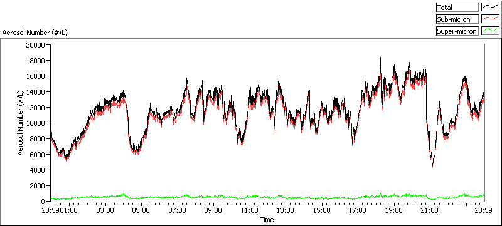Click the ending 23:59 time axis label
Viewport: 502px width, 226px height.
[x=484, y=210]
